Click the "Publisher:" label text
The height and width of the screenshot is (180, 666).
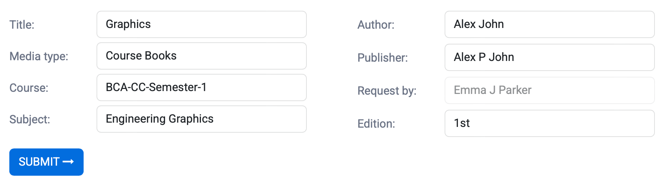[x=383, y=58]
